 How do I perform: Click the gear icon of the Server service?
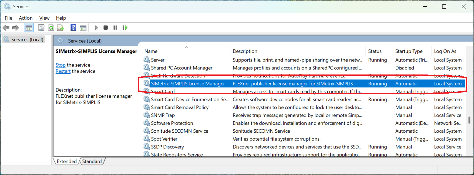pyautogui.click(x=147, y=60)
